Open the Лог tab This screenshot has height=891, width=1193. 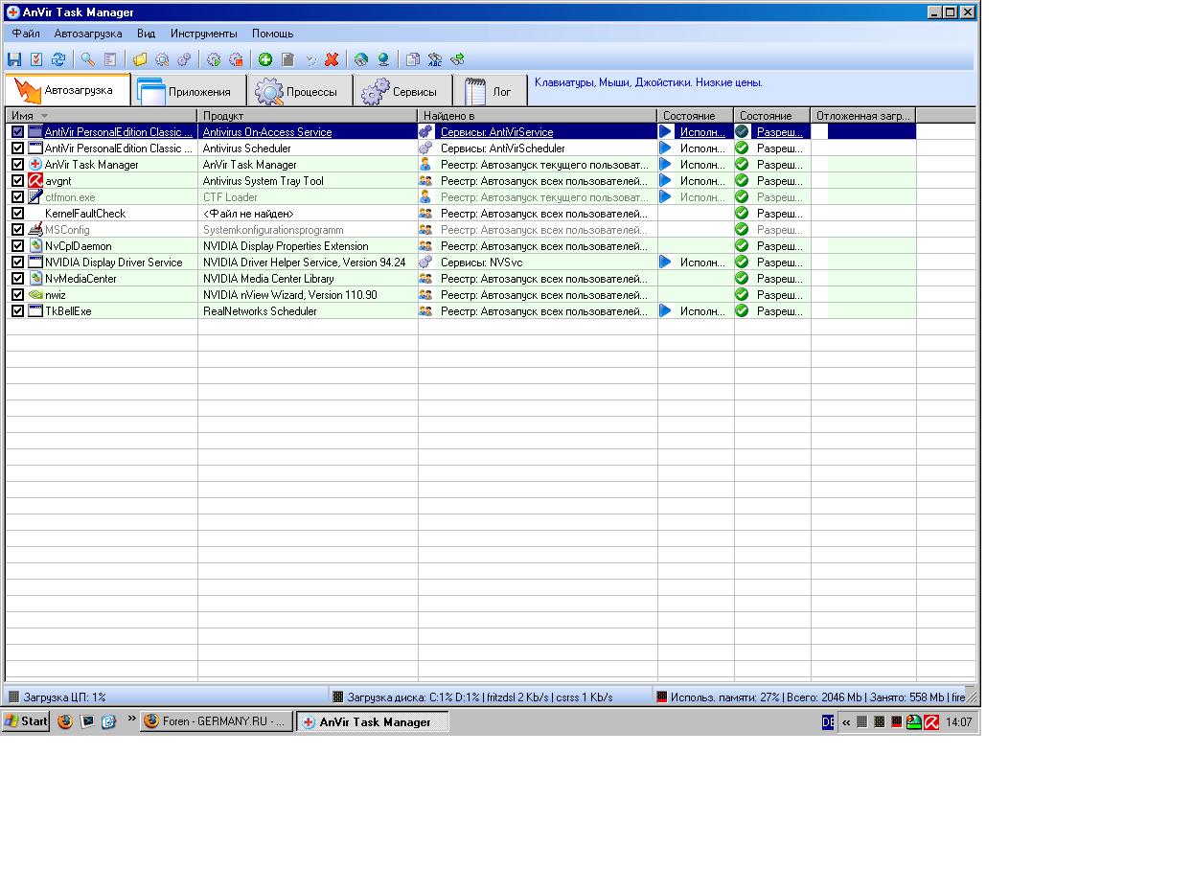coord(491,91)
